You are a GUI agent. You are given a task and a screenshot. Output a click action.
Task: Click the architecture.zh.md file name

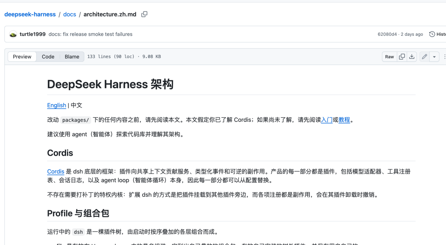[110, 14]
